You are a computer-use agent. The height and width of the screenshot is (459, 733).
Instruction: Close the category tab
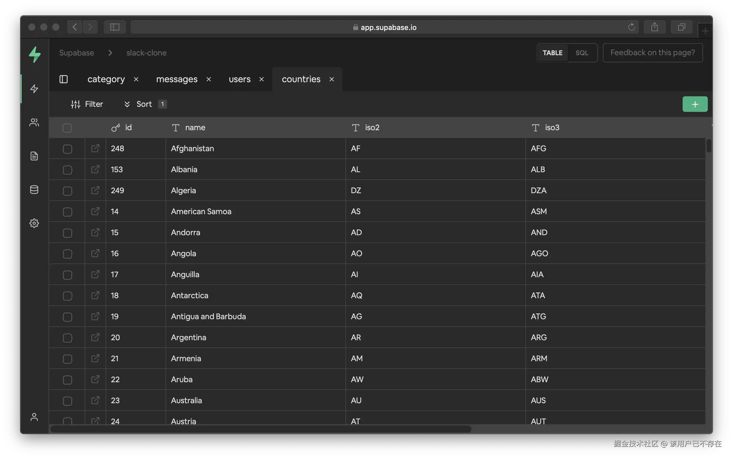(136, 79)
